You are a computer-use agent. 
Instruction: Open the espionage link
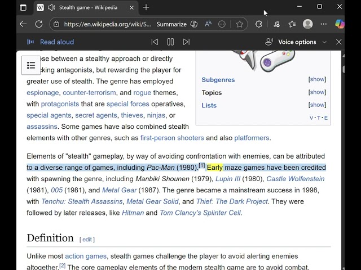(x=43, y=93)
